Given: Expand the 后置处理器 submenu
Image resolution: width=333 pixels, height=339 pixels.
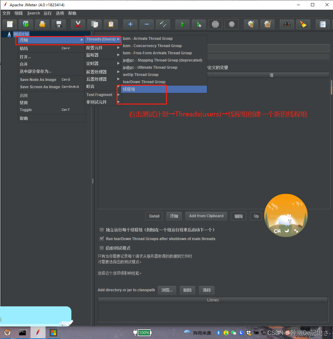Looking at the screenshot, I should [x=103, y=79].
